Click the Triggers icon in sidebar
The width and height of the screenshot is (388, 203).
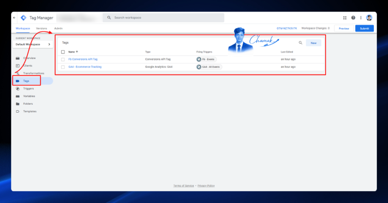17,89
